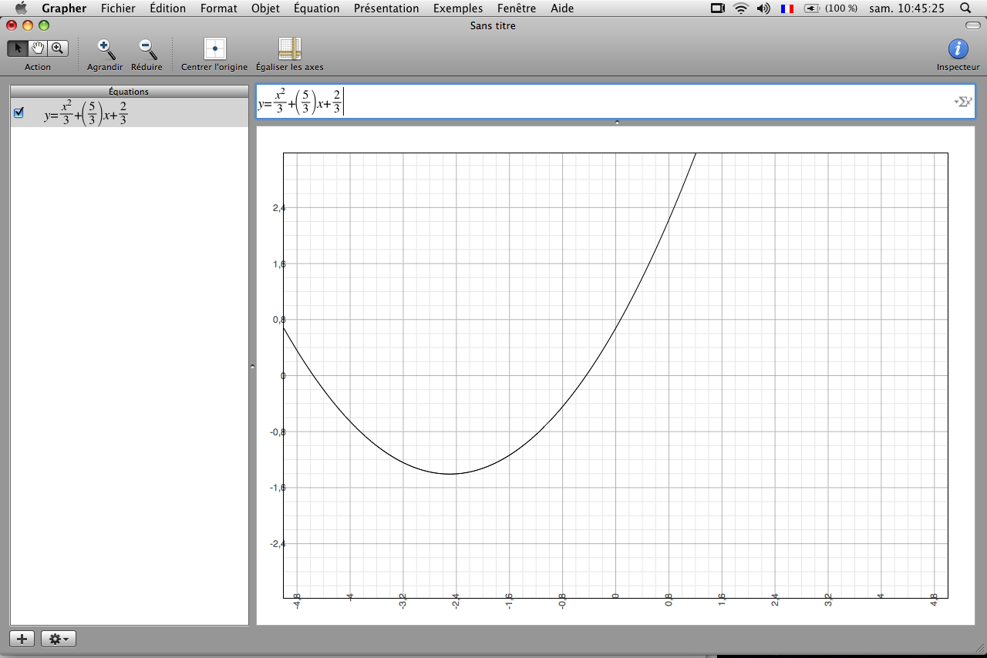Open the gear actions dropdown
Screen dimensions: 987x658
coord(59,639)
